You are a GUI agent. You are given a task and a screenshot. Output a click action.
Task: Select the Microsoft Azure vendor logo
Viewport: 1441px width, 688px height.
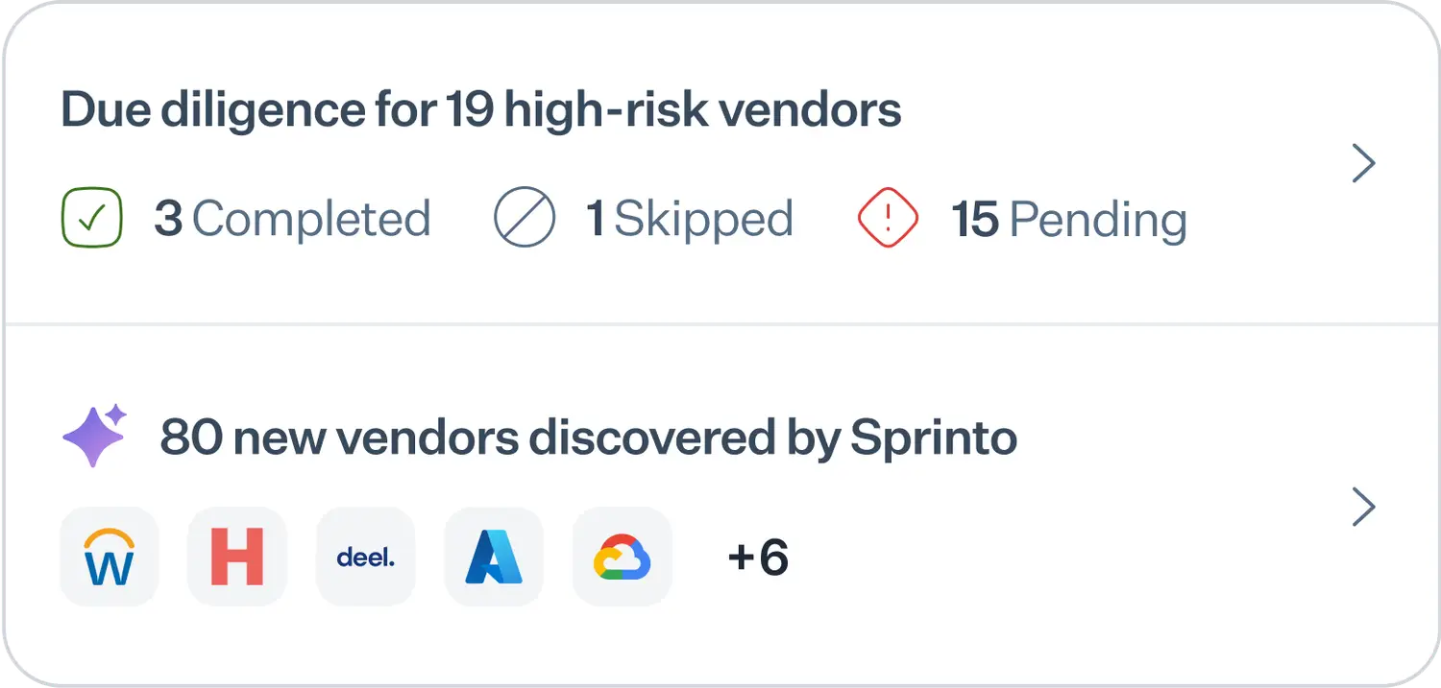click(494, 557)
